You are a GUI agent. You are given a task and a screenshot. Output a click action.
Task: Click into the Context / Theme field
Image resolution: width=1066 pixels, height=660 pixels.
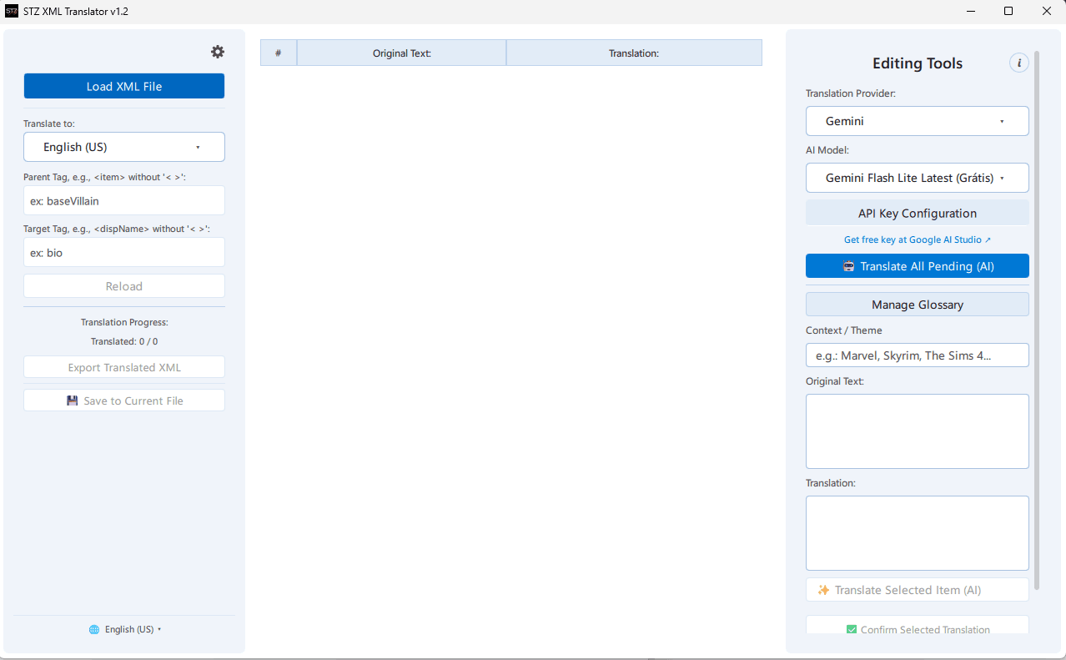pos(917,355)
